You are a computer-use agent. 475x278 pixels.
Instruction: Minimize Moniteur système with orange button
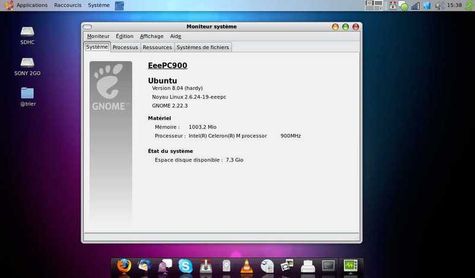point(335,27)
